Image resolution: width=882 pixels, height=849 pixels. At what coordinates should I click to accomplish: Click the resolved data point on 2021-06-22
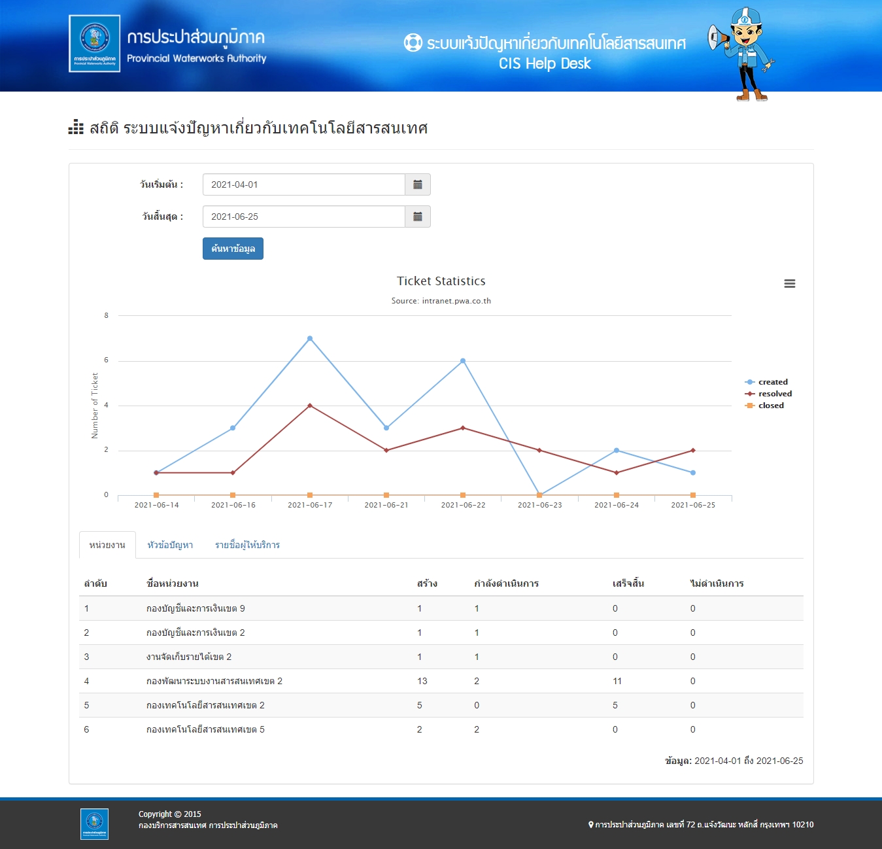coord(463,428)
